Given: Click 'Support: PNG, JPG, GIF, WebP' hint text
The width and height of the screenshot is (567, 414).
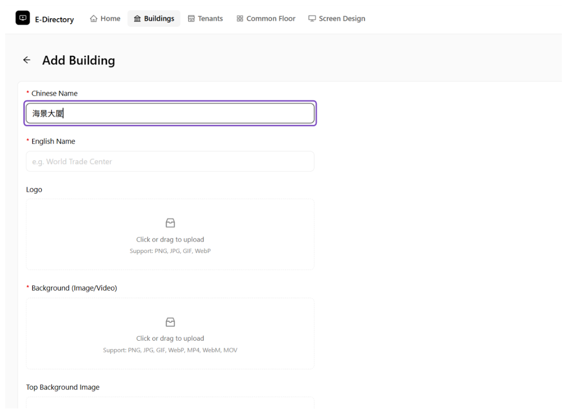Looking at the screenshot, I should tap(170, 251).
